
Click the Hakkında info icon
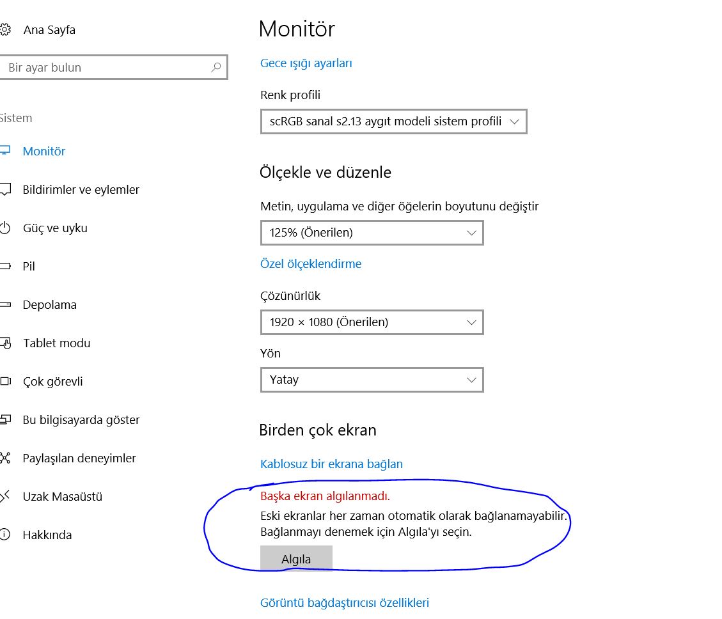click(x=5, y=535)
